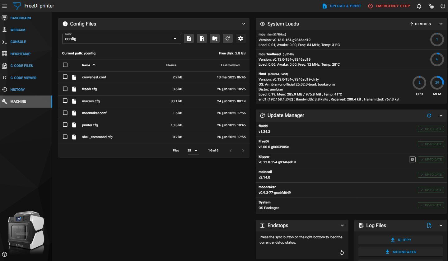Open the G-Code Files page
This screenshot has width=448, height=261.
(x=26, y=66)
